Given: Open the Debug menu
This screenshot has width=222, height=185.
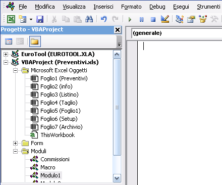Looking at the screenshot, I should click(157, 7).
